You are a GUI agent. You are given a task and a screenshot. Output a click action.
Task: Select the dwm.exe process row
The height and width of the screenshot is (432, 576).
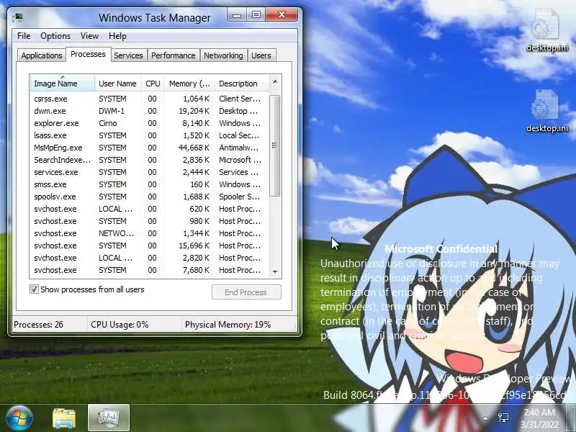(x=149, y=111)
